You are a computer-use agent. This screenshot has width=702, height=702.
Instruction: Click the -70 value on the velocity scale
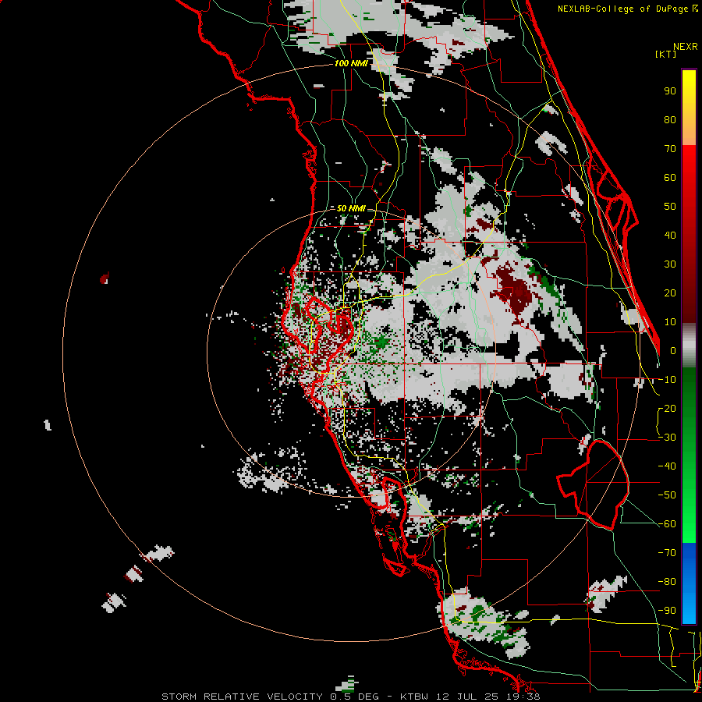[667, 553]
